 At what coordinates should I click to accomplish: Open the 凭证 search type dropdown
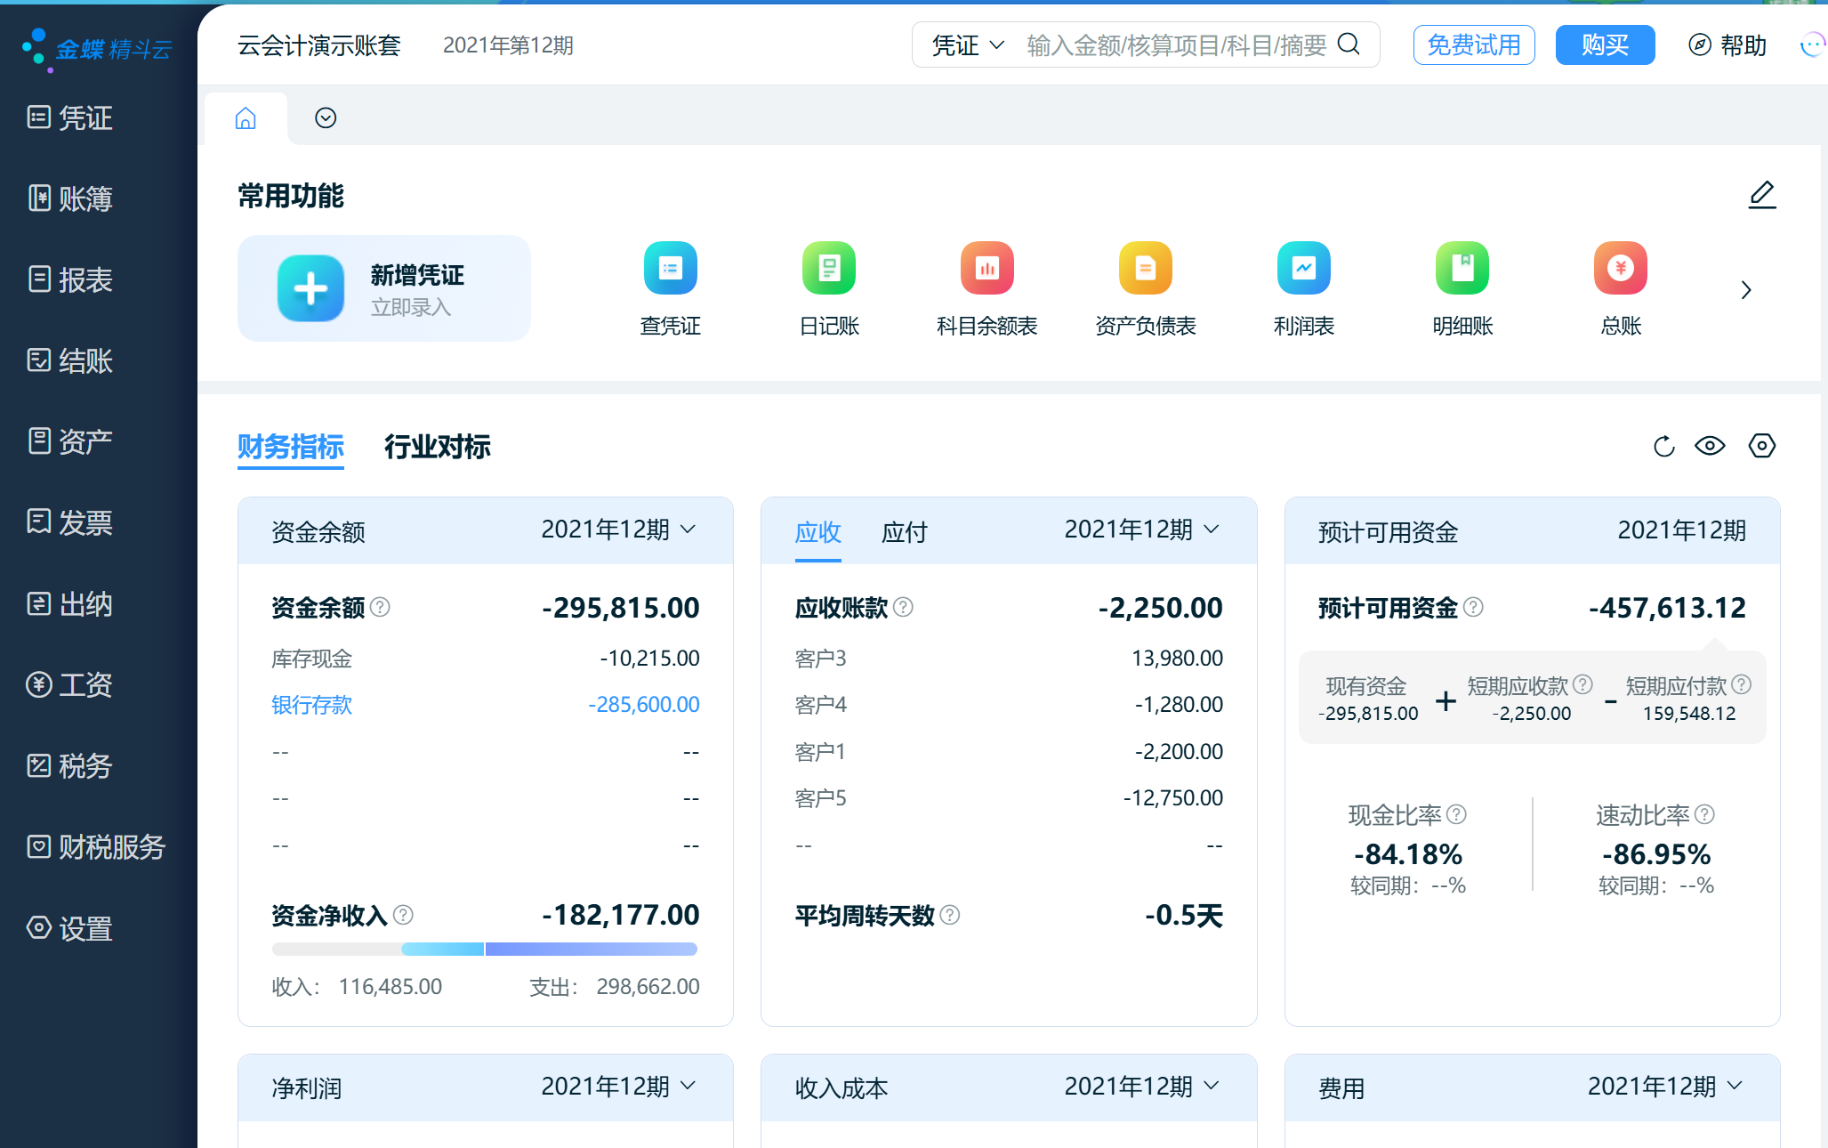pos(968,45)
